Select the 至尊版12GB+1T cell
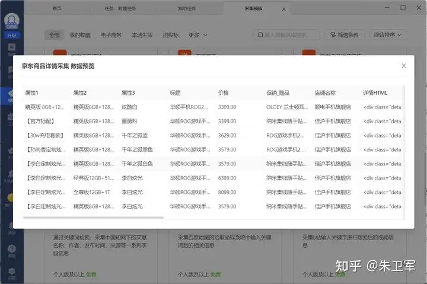Screen dimensions: 427x284 92,192
